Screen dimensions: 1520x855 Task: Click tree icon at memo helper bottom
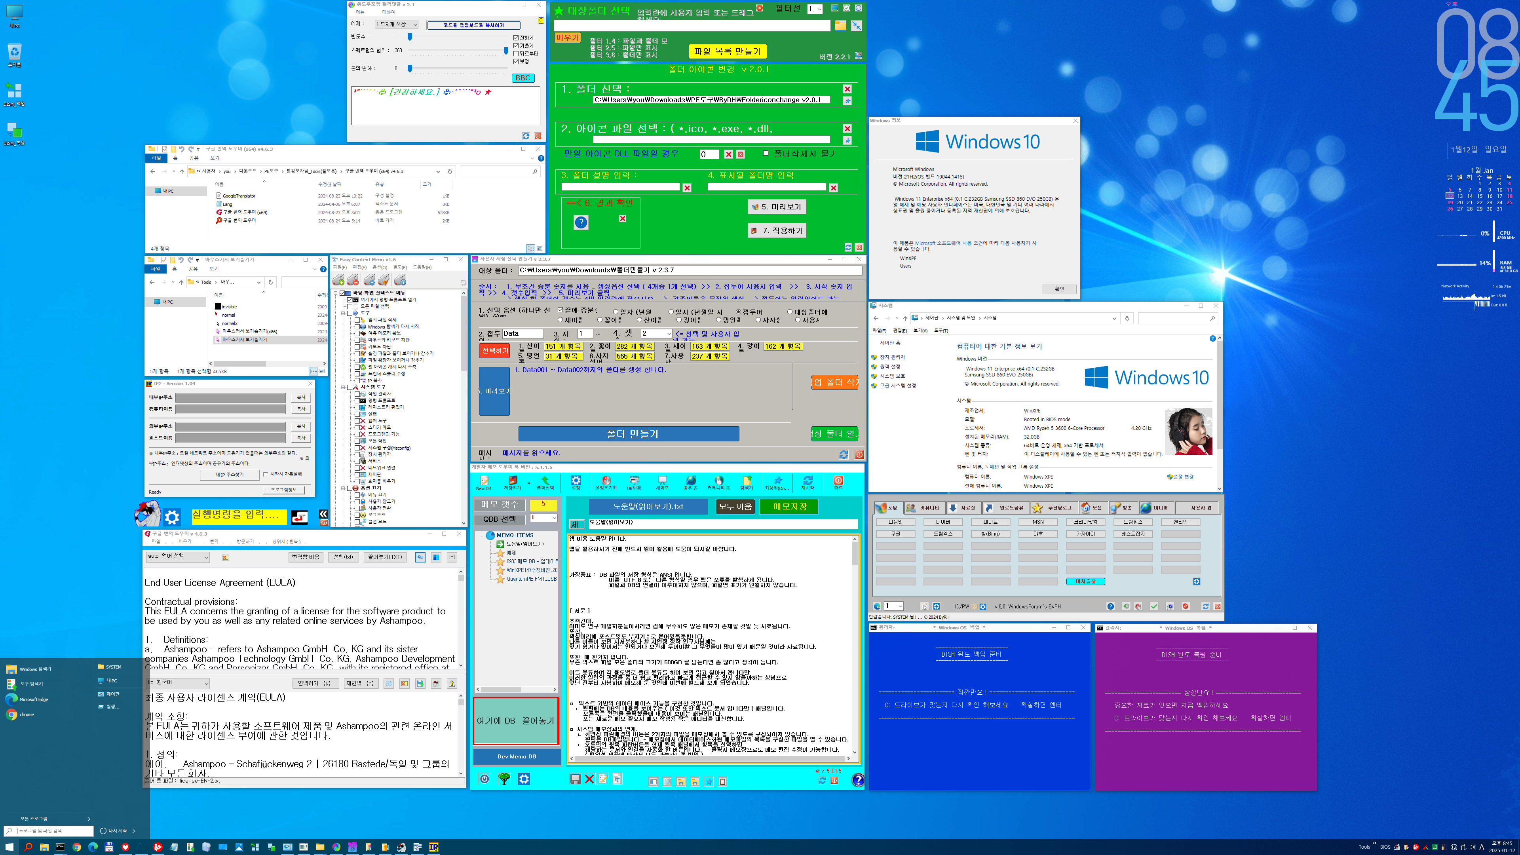point(504,779)
